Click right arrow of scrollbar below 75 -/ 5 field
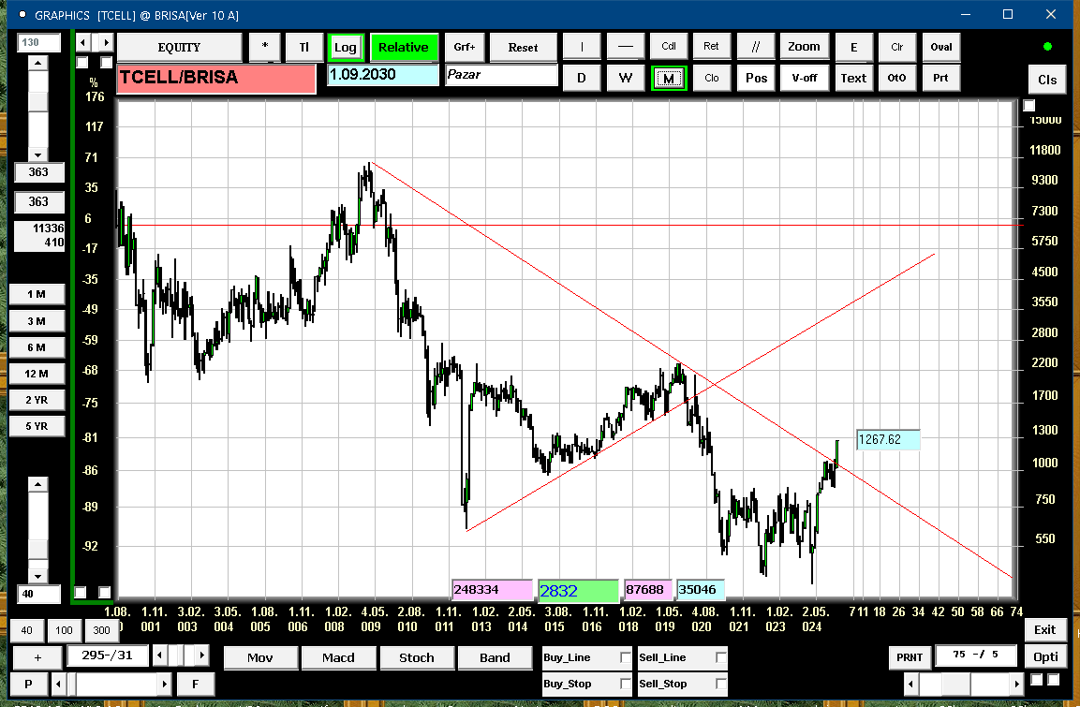The width and height of the screenshot is (1080, 707). [1016, 685]
